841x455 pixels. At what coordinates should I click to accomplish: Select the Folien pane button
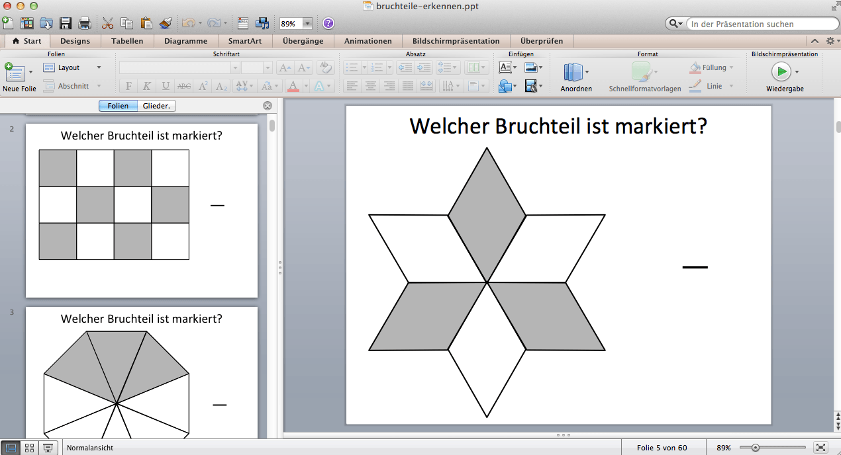tap(119, 106)
